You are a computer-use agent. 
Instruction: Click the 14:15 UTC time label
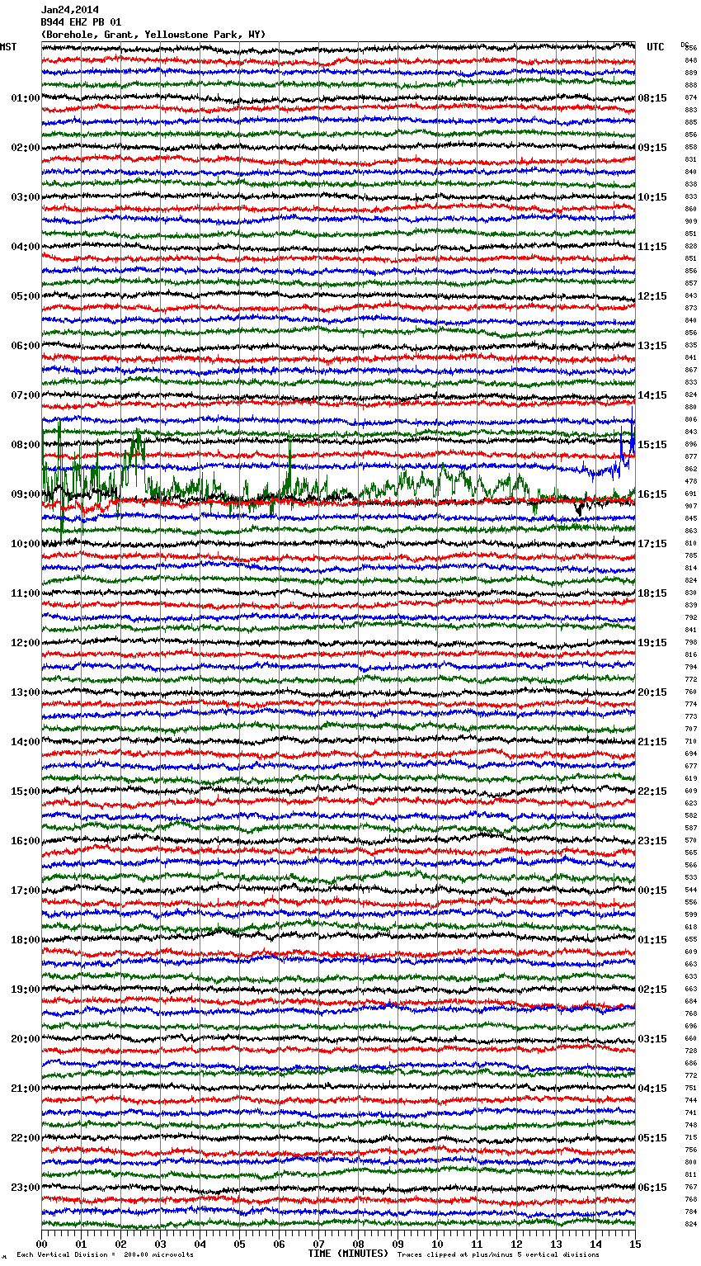tap(652, 395)
